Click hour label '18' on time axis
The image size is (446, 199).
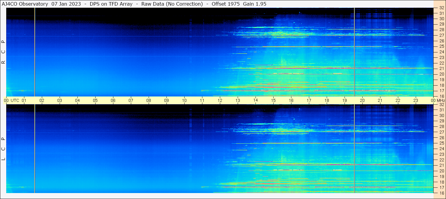(x=327, y=100)
